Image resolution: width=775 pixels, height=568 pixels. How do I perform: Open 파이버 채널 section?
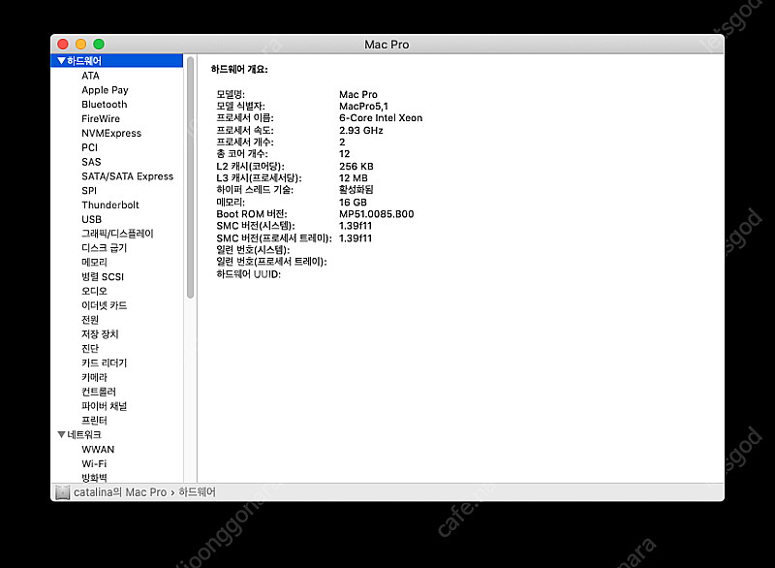coord(105,405)
